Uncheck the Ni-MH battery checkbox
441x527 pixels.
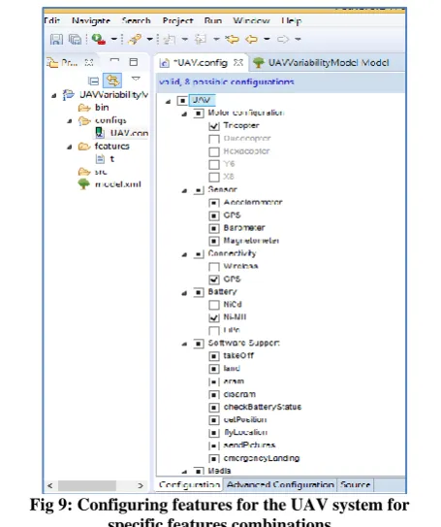pos(214,317)
